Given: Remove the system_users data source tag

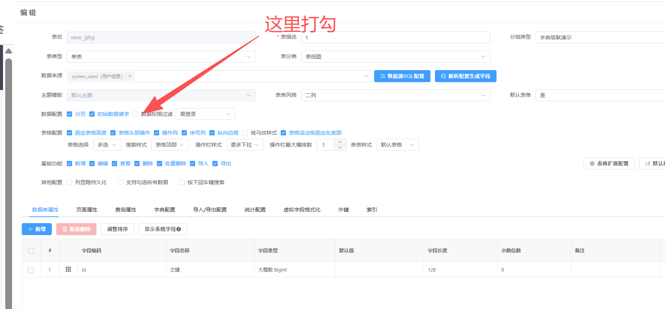Looking at the screenshot, I should [x=130, y=76].
